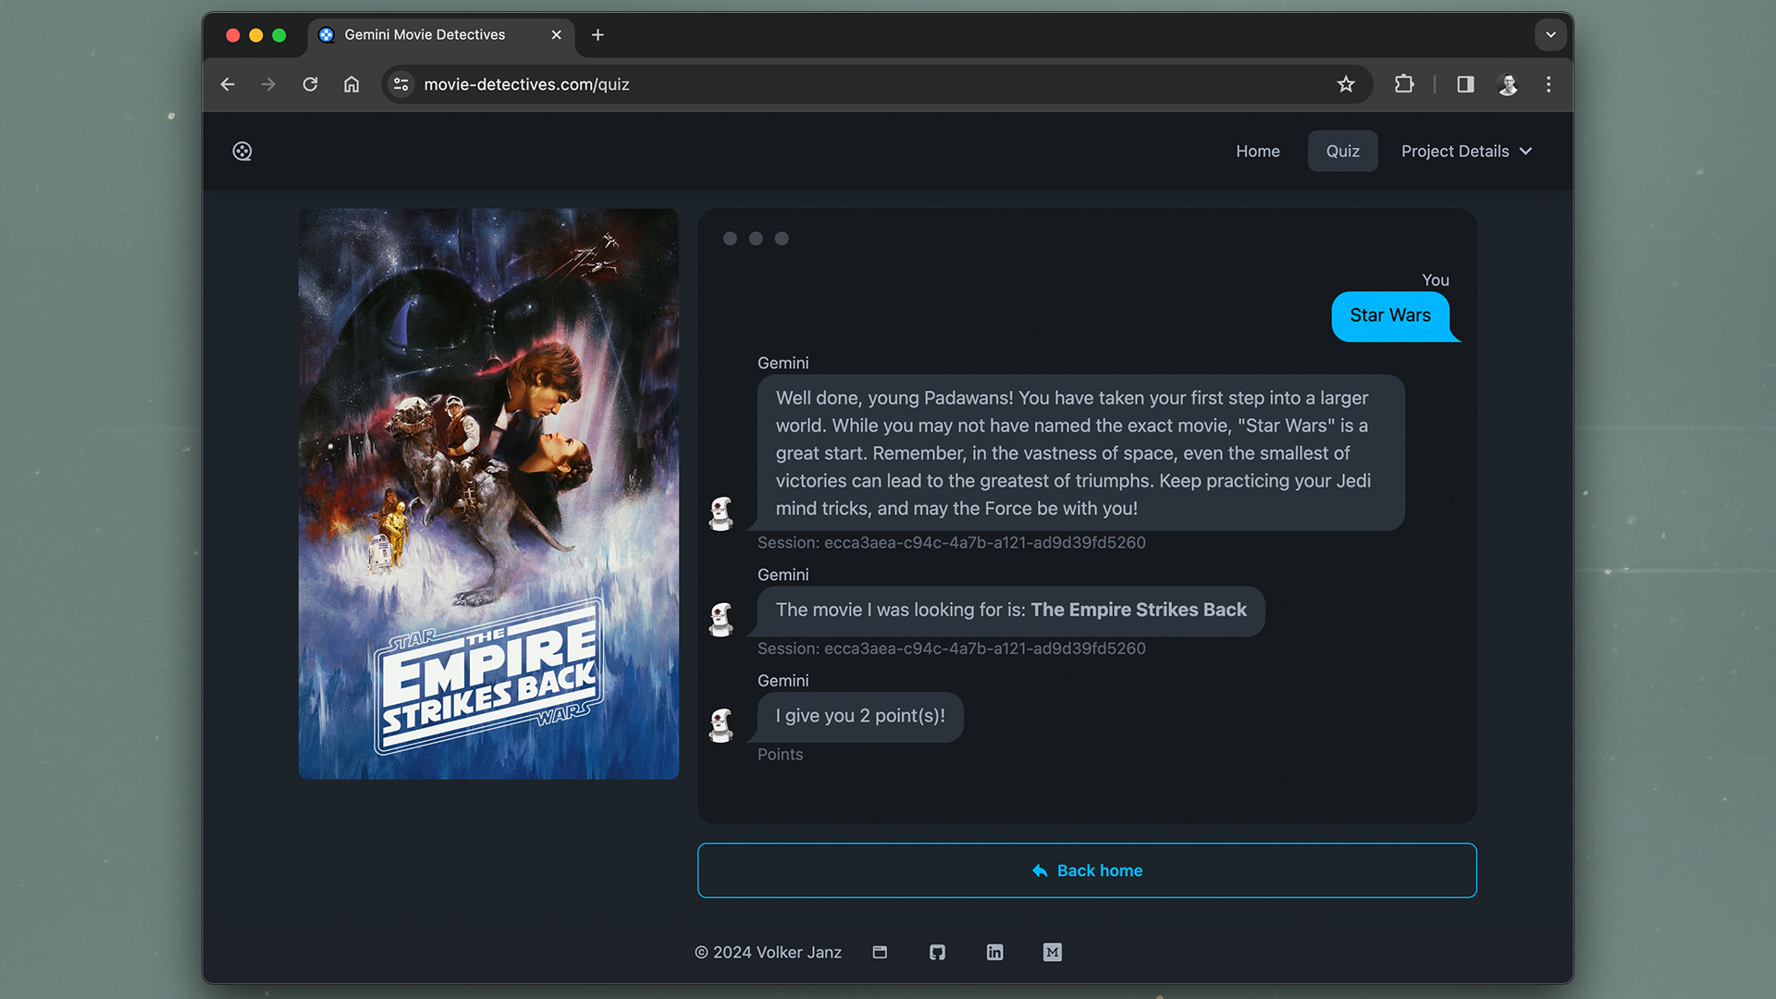This screenshot has width=1776, height=999.
Task: Open the tab search chevron
Action: [1550, 35]
